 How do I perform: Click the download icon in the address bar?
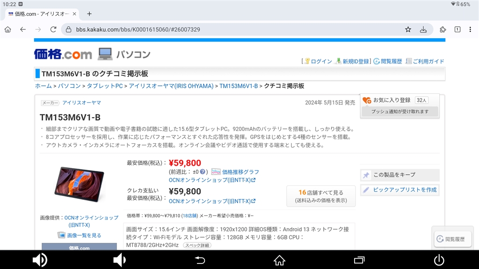pyautogui.click(x=423, y=29)
